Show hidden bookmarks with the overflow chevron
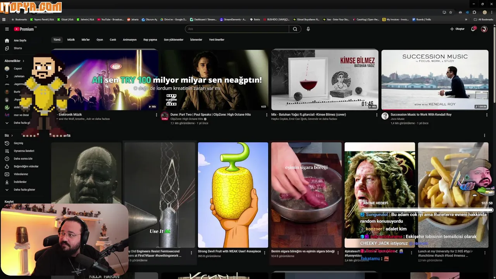Screen dimensions: 496x279 pos(466,19)
